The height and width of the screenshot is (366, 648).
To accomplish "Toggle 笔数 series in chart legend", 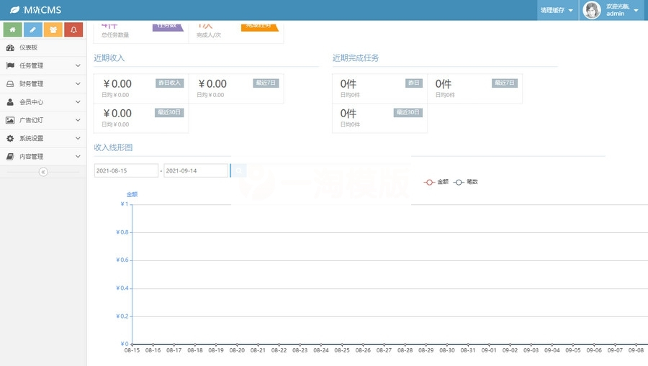I will tap(466, 182).
